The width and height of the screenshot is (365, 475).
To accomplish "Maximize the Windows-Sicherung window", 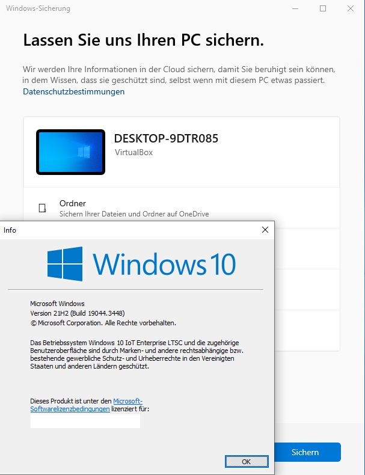I will point(323,8).
